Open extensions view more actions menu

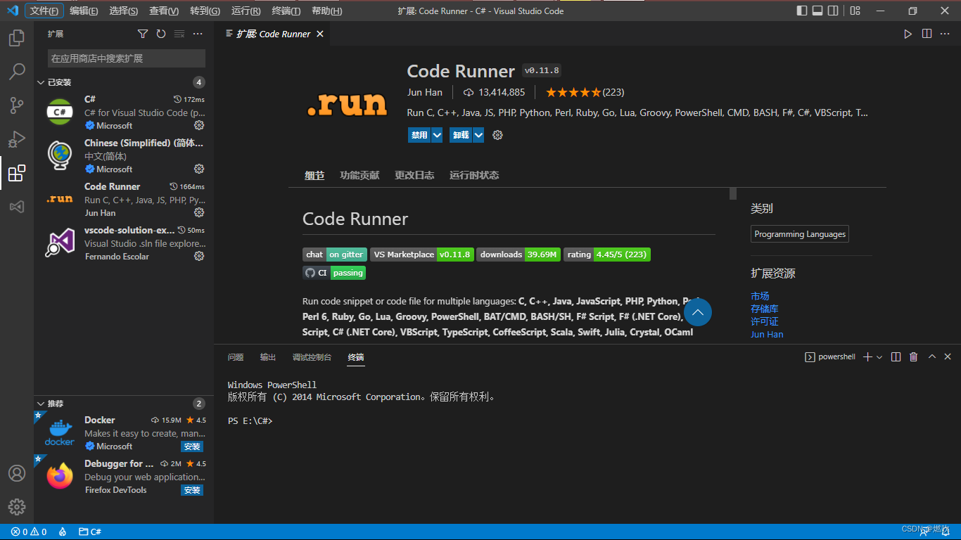[198, 34]
